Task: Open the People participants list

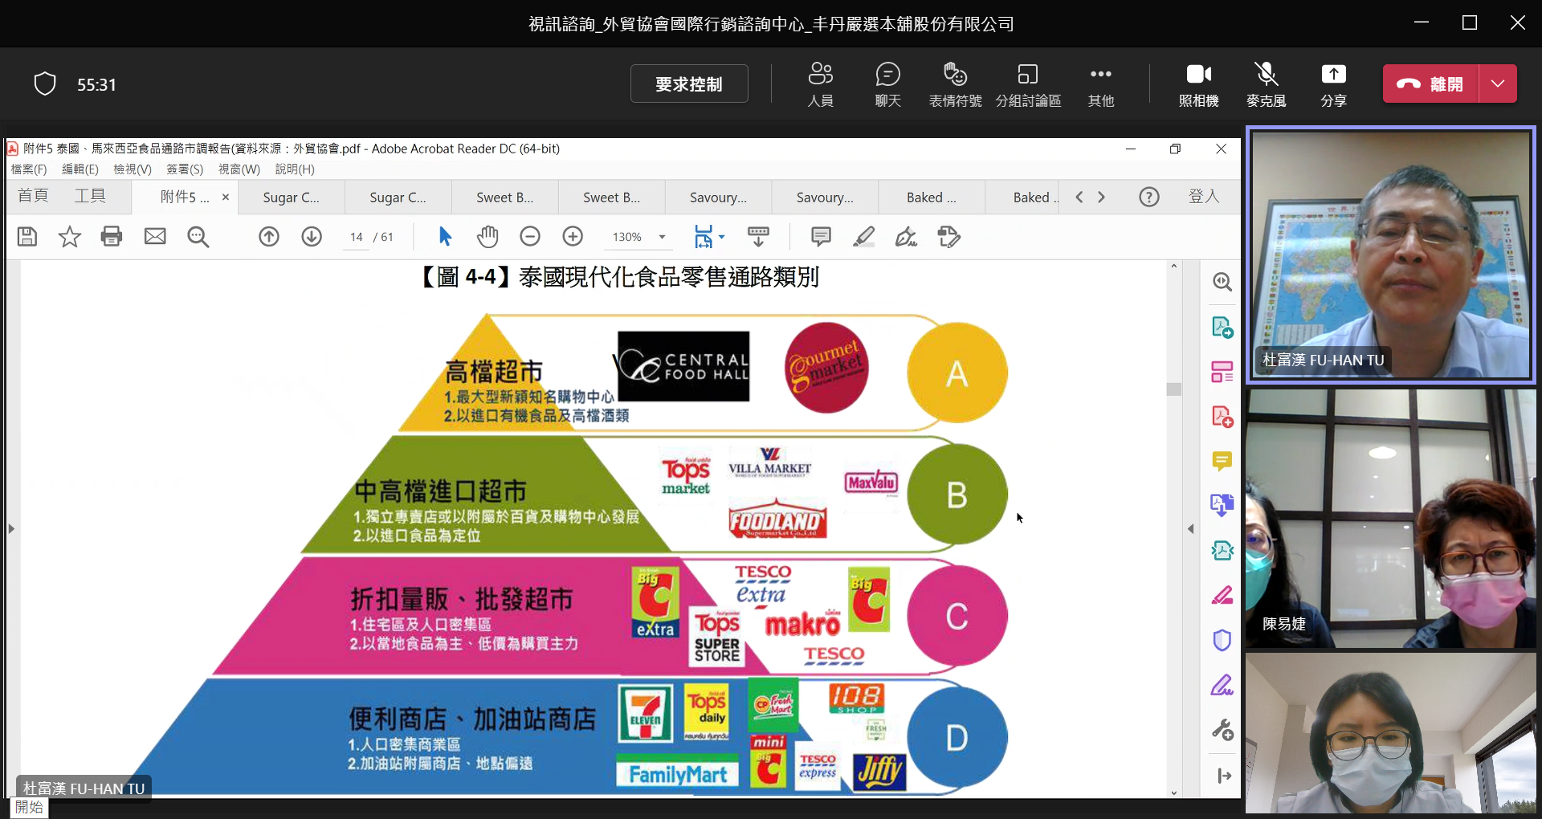Action: click(x=820, y=84)
